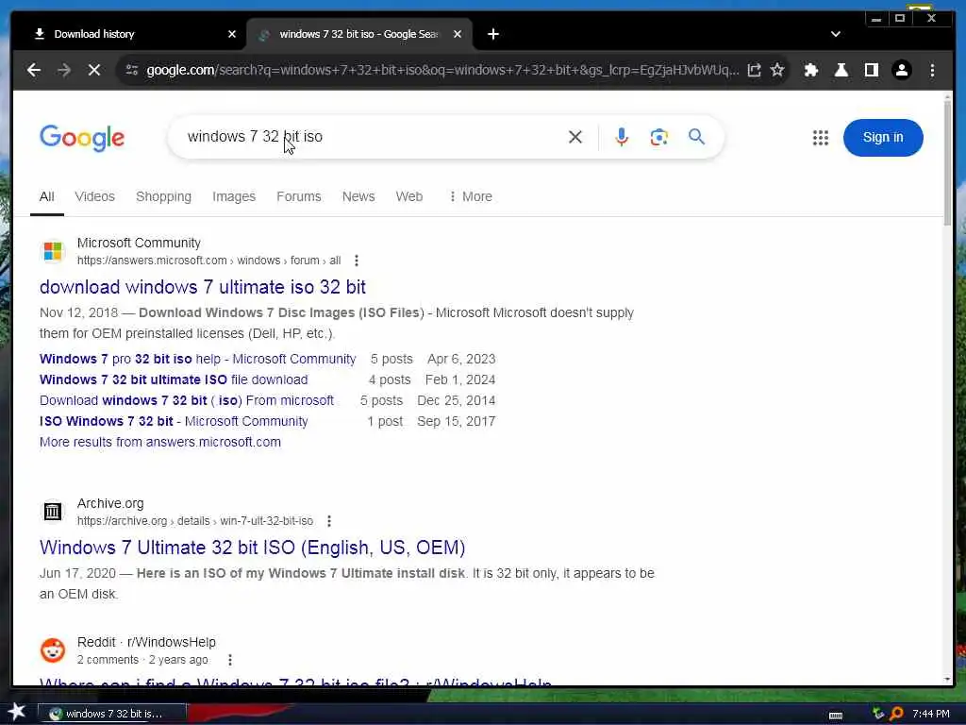Click the Sign in button
Image resolution: width=966 pixels, height=725 pixels.
[x=883, y=138]
